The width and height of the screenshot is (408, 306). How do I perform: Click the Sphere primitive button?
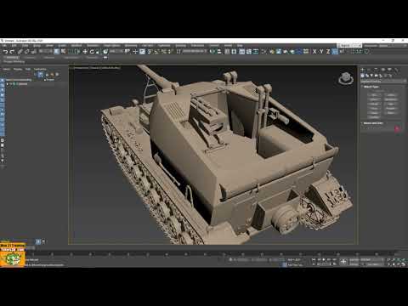click(374, 99)
